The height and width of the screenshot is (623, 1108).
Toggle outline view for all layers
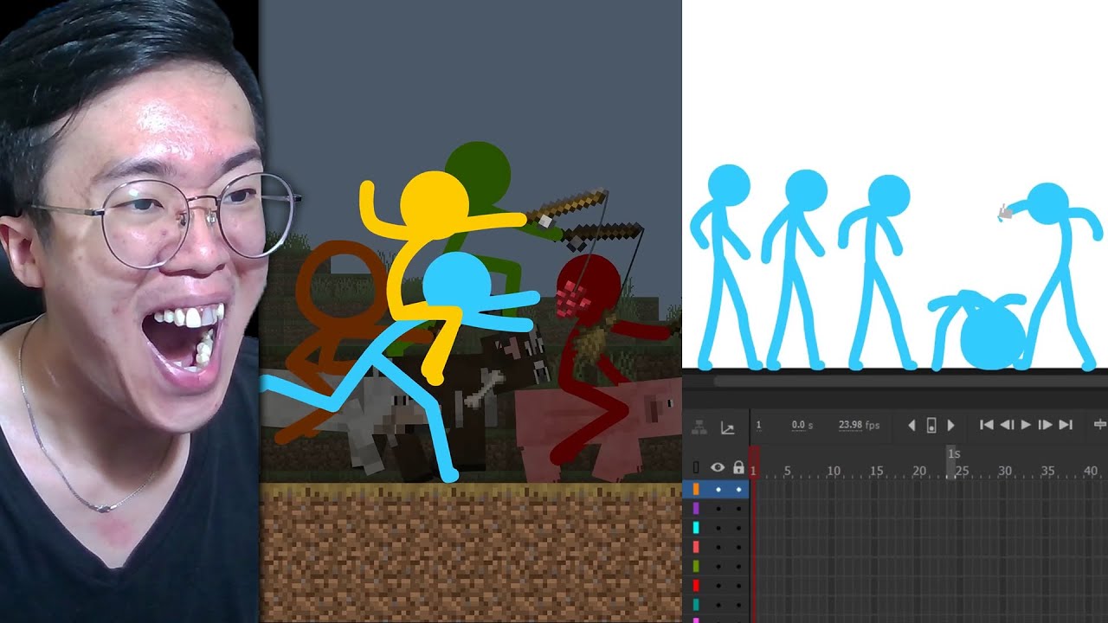tap(696, 468)
